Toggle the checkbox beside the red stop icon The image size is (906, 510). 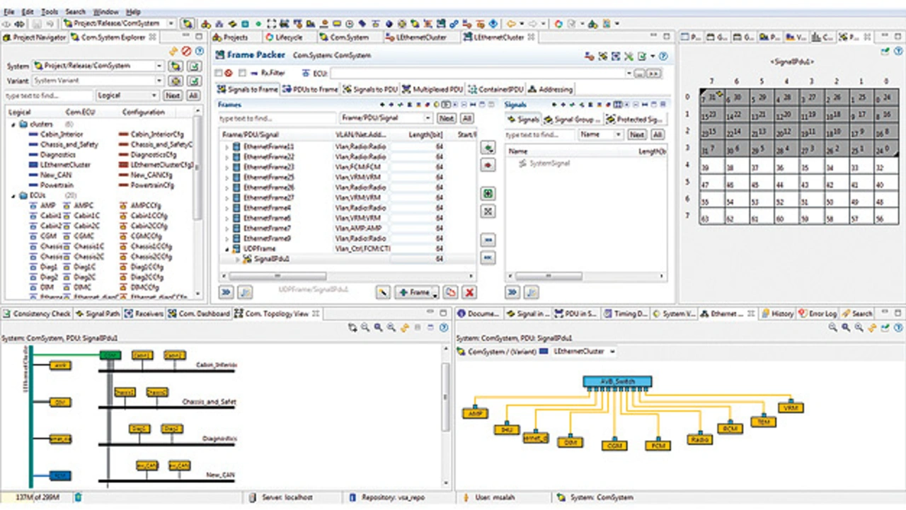(x=219, y=73)
